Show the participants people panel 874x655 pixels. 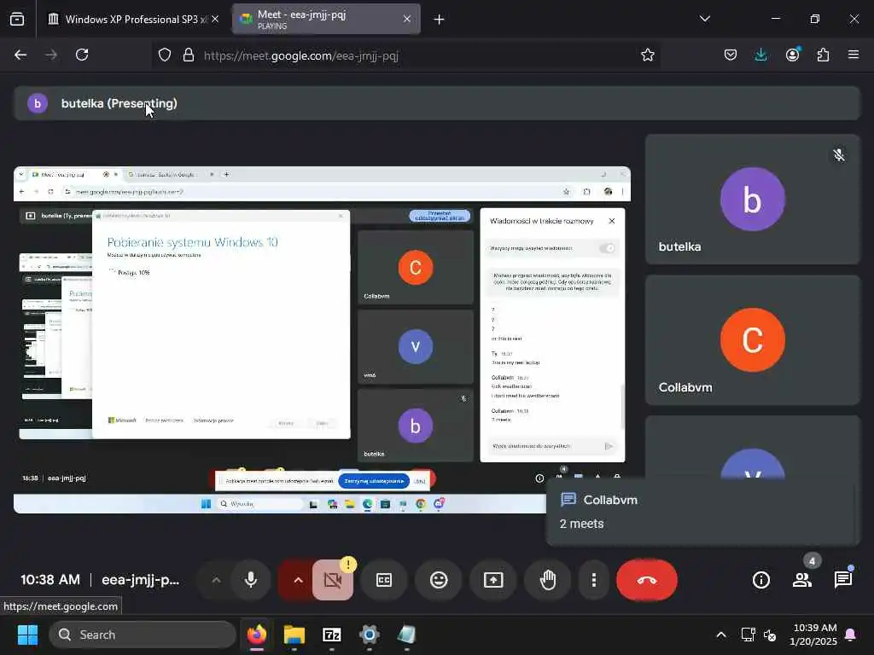tap(802, 580)
